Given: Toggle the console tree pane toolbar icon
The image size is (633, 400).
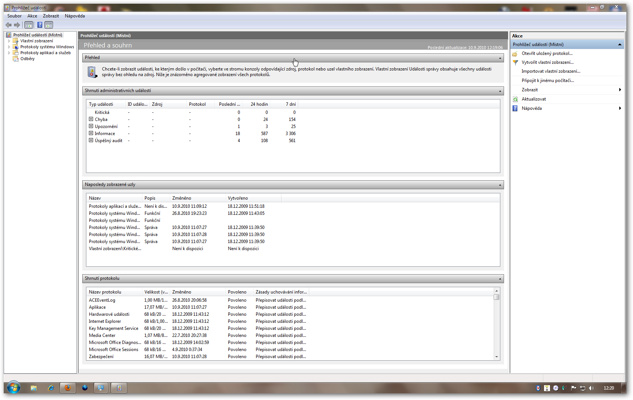Looking at the screenshot, I should point(29,25).
